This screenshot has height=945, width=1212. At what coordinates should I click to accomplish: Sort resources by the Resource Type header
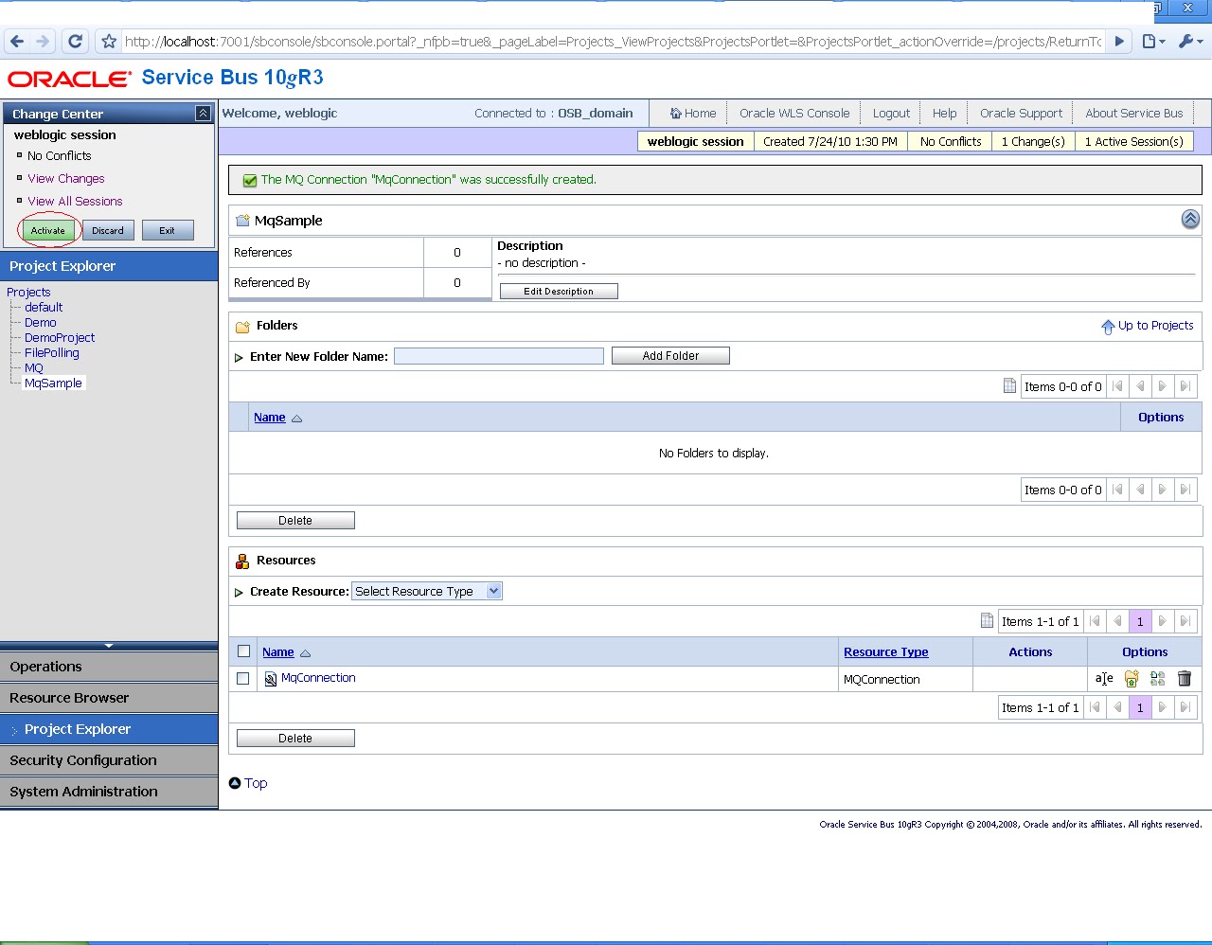[885, 652]
